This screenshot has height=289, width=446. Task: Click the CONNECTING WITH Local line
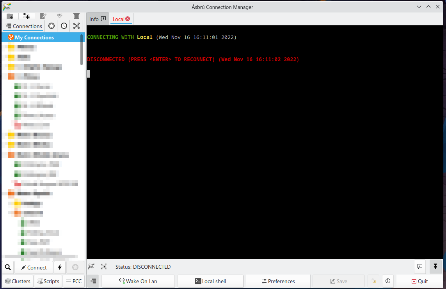[162, 37]
